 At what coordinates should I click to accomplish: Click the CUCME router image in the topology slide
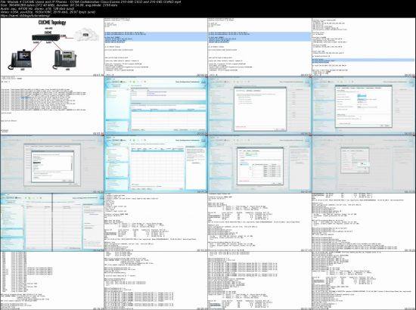coord(45,37)
